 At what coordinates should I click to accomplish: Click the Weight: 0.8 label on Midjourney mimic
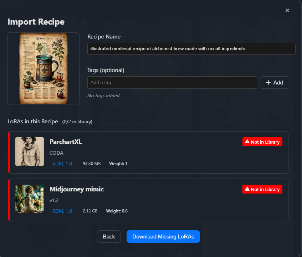tap(117, 211)
